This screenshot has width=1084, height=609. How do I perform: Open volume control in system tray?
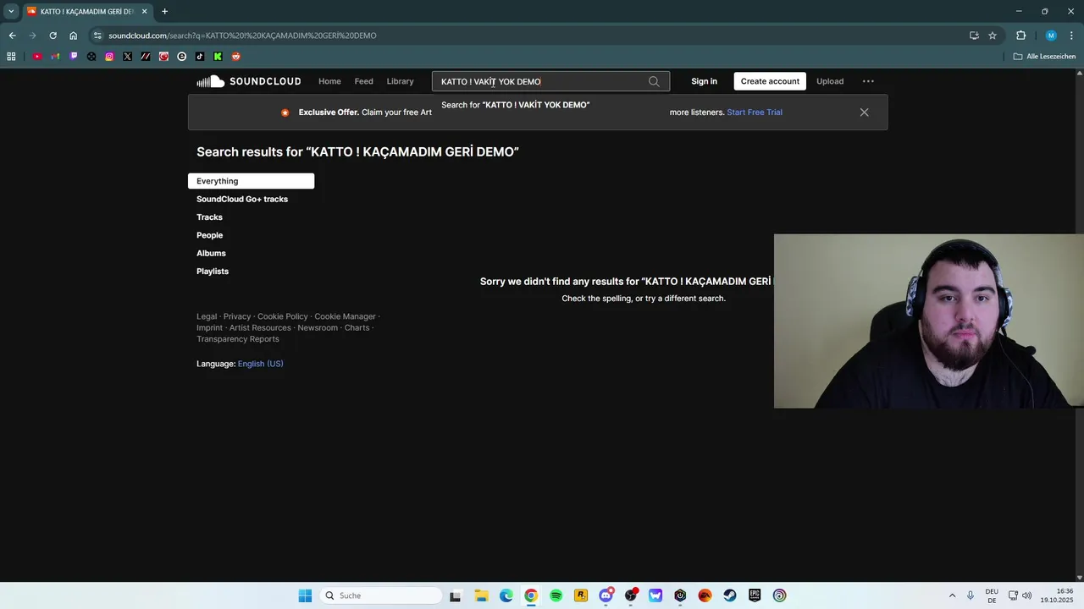pyautogui.click(x=1027, y=595)
